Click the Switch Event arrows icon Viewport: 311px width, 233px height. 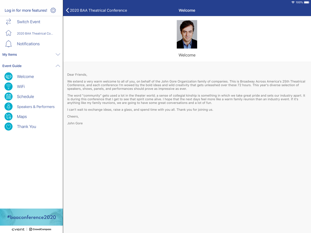(8, 22)
